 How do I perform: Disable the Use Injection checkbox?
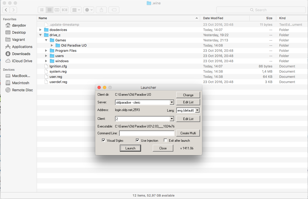137,140
